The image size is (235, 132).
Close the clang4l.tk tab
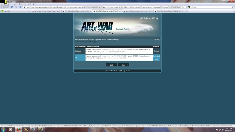coord(29,11)
